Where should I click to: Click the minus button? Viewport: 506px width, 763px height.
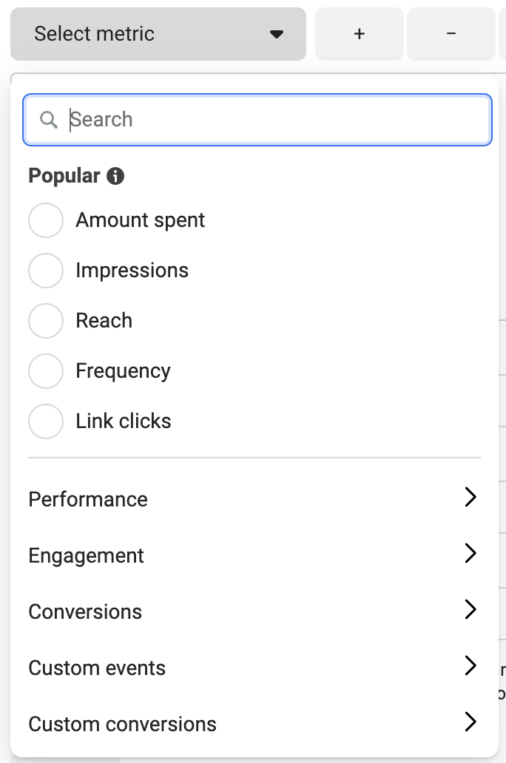click(451, 33)
